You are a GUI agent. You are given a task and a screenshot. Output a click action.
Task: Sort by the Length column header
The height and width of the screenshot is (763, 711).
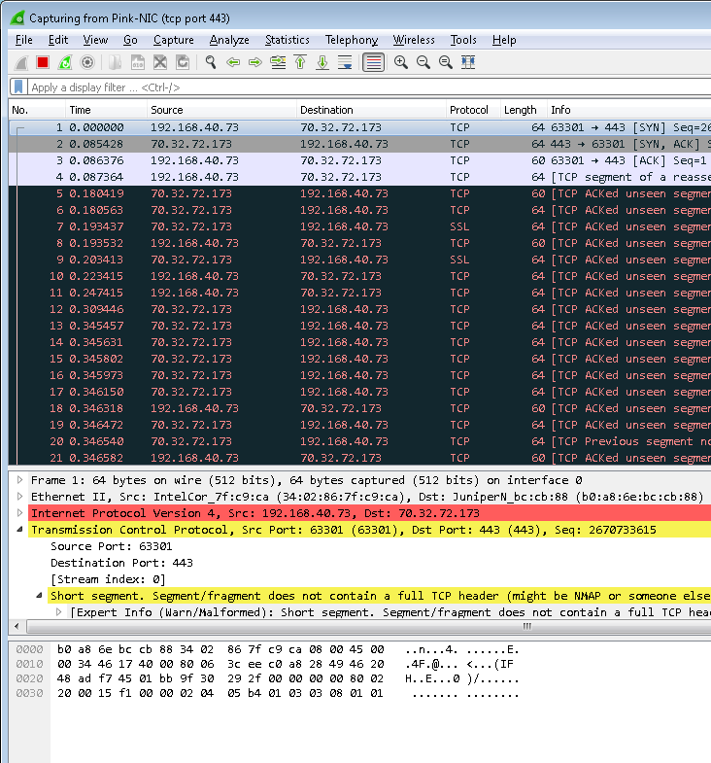524,110
